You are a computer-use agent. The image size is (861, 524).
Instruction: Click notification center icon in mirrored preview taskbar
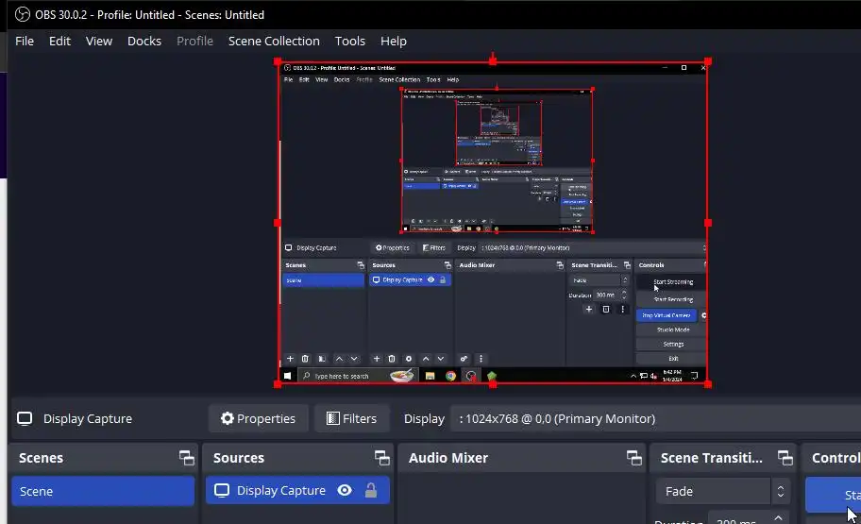tap(695, 376)
